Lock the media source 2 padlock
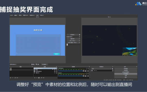Viewport: 147px width, 92px height. (x=56, y=73)
